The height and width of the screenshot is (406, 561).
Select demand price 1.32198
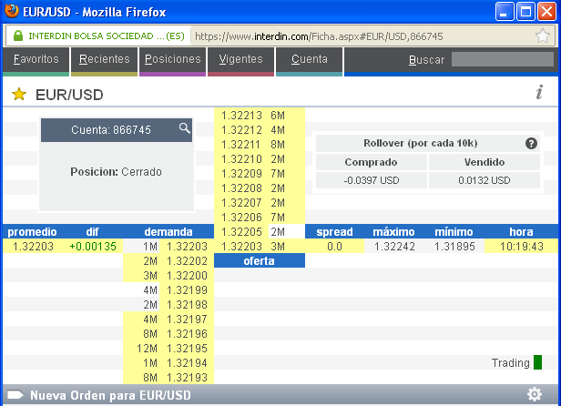coord(187,305)
